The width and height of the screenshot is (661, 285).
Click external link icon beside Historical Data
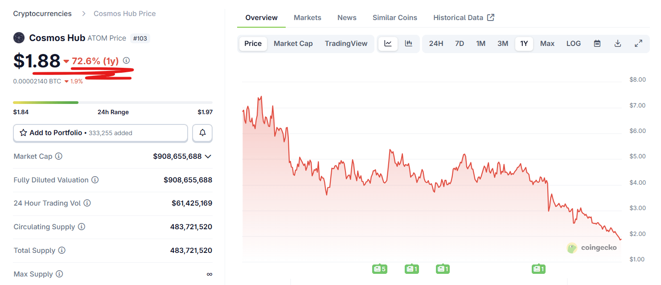[491, 17]
